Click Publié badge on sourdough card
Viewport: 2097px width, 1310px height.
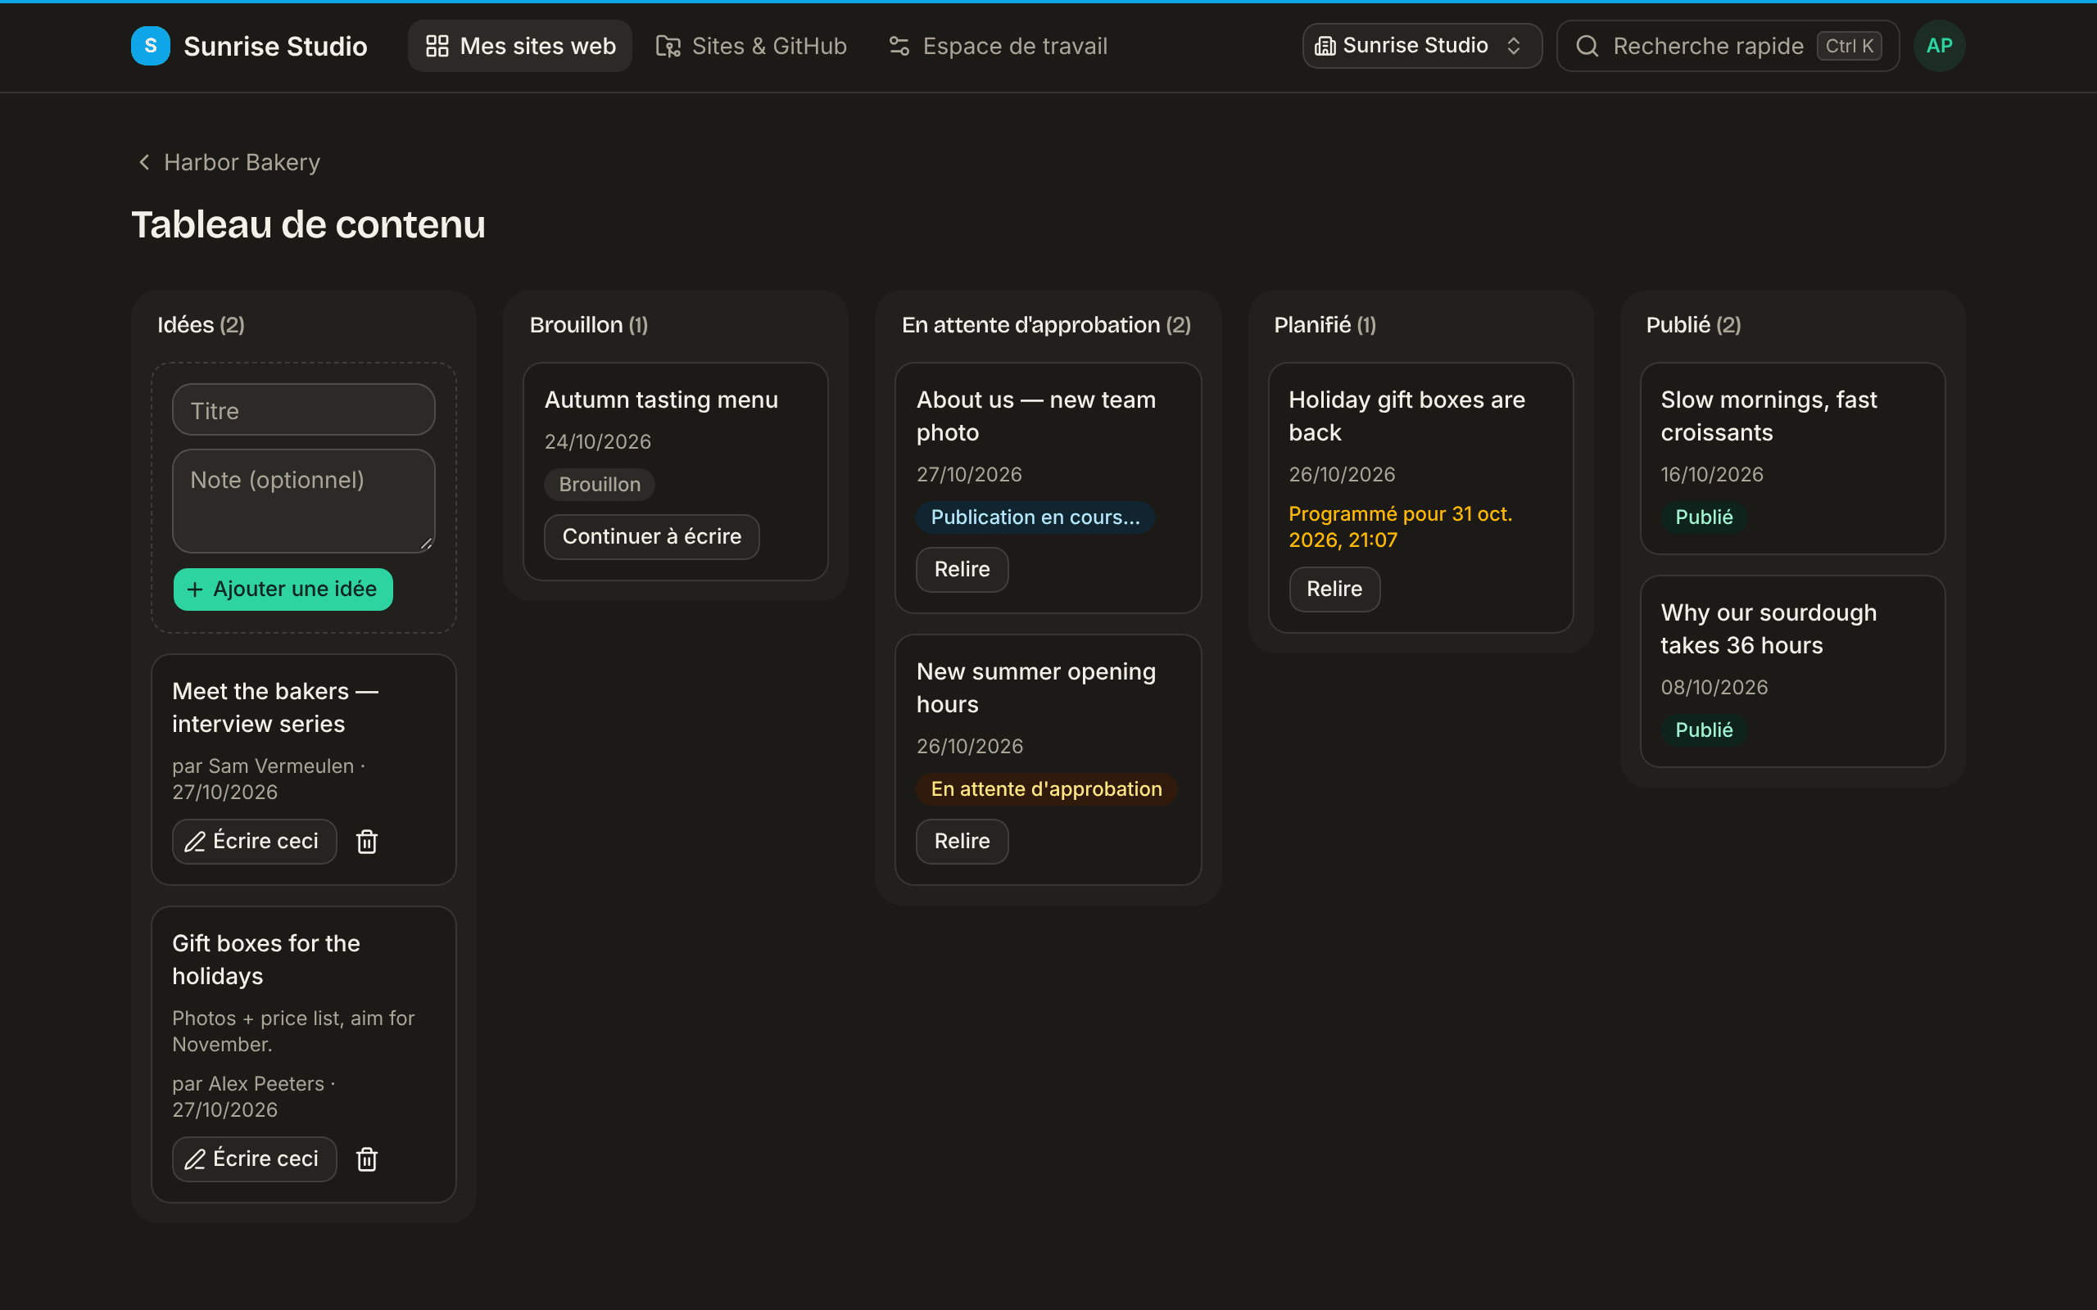pyautogui.click(x=1704, y=730)
